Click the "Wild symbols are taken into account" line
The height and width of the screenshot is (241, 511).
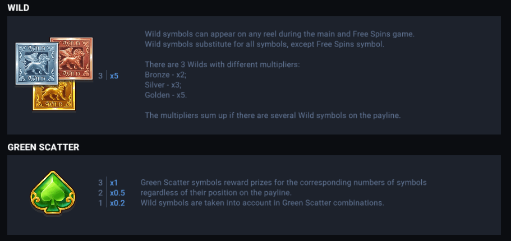click(x=262, y=203)
